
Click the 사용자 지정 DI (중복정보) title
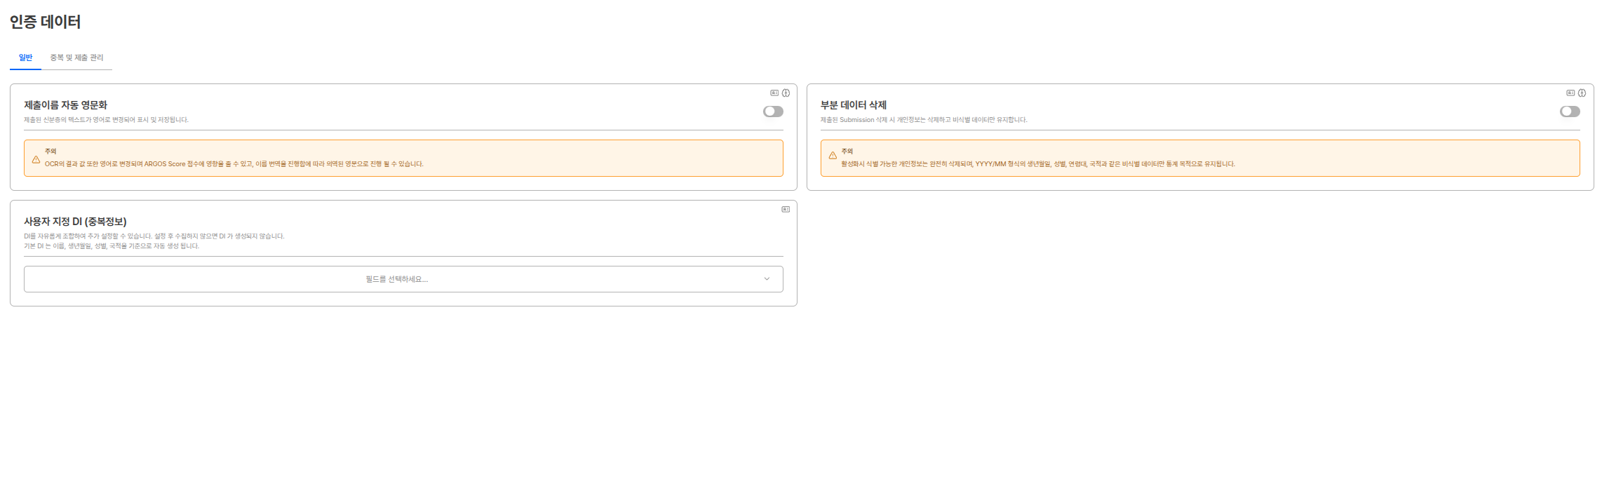[75, 222]
